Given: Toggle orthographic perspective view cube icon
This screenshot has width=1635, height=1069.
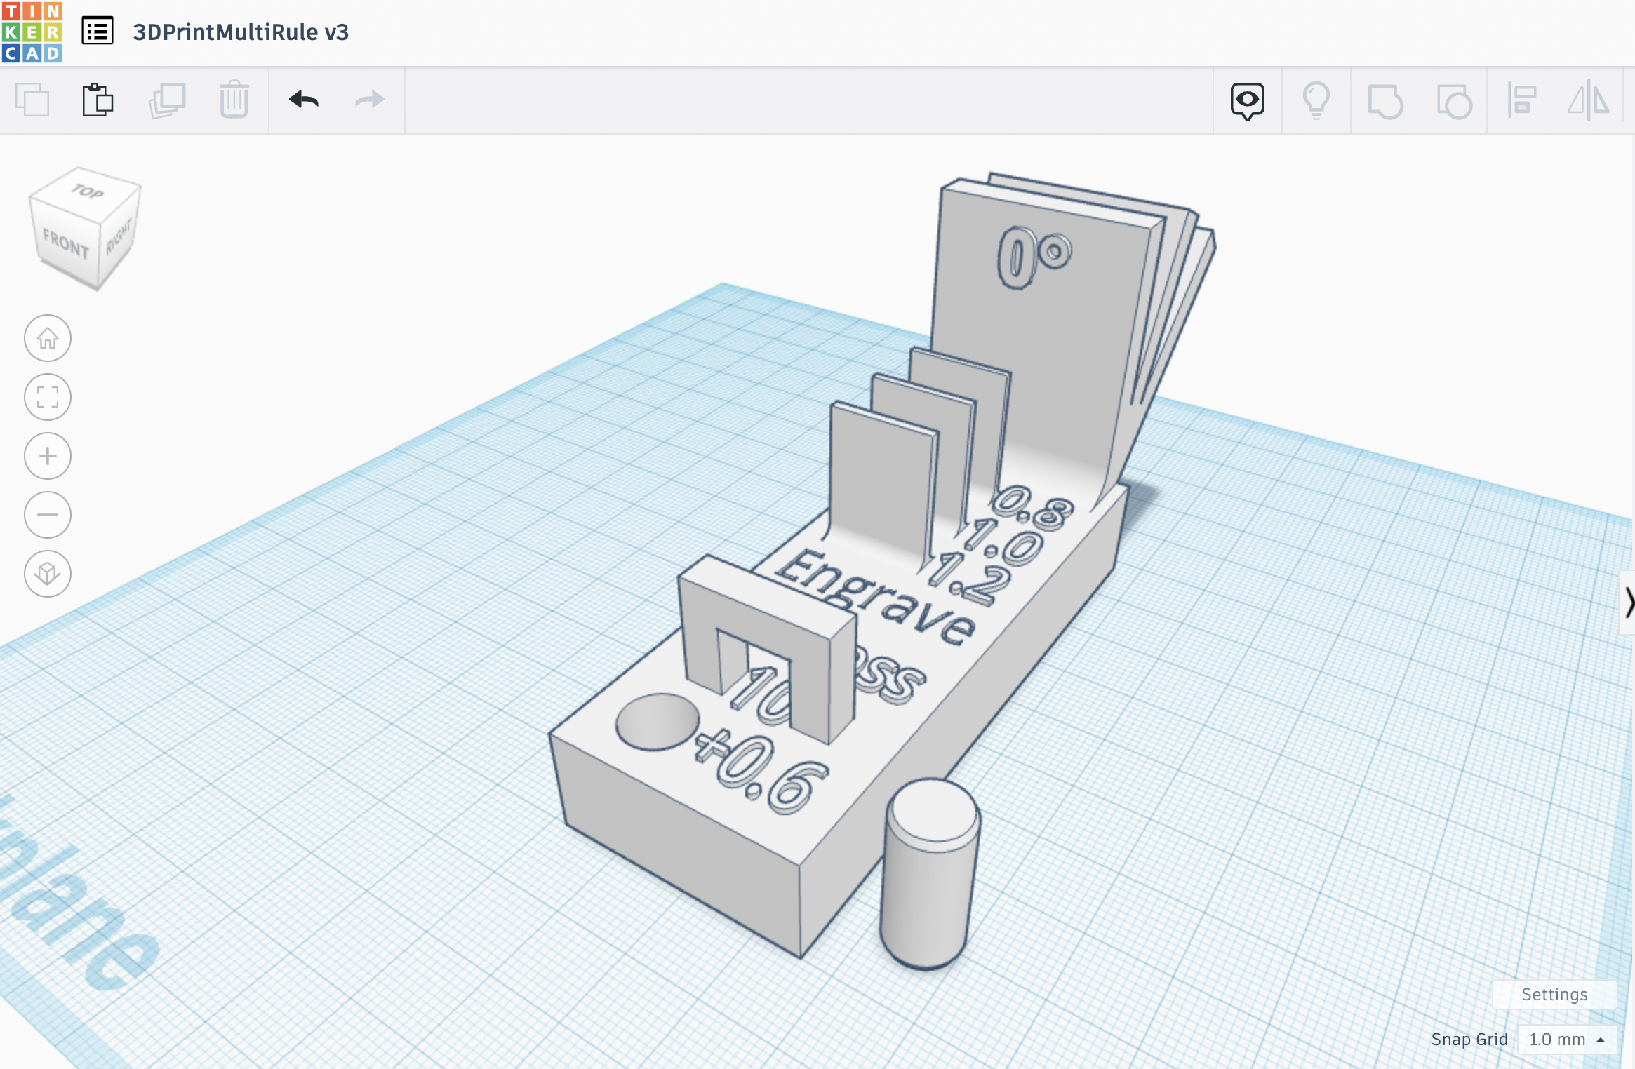Looking at the screenshot, I should tap(48, 574).
